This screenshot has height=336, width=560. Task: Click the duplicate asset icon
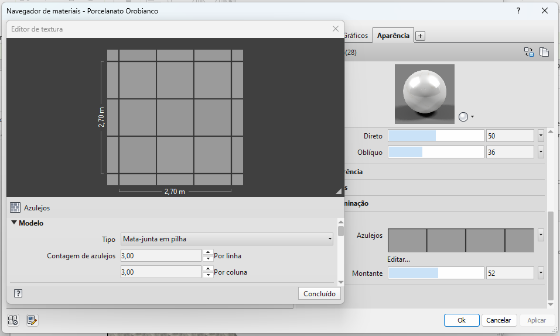point(544,52)
